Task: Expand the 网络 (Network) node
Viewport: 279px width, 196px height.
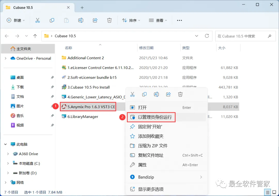Action: pyautogui.click(x=5, y=183)
